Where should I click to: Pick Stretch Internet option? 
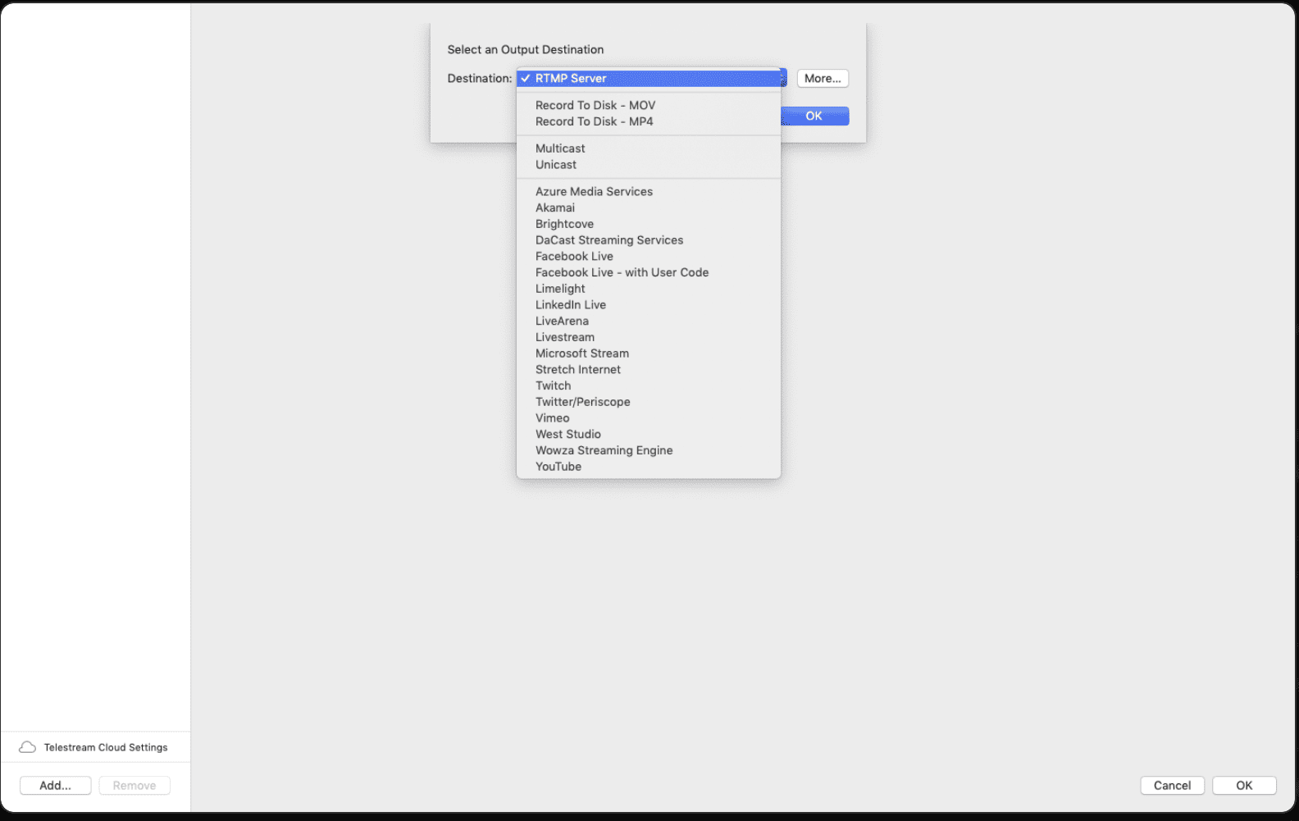pyautogui.click(x=649, y=370)
